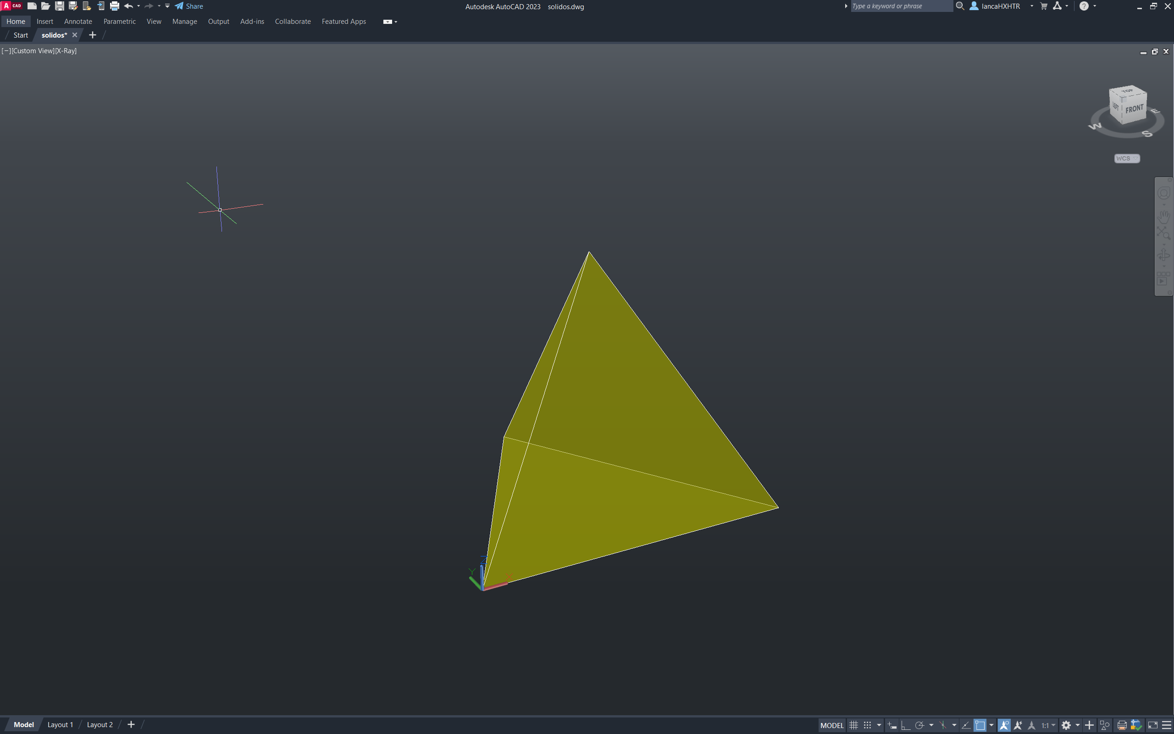The image size is (1174, 734).
Task: Click the Pan hand icon on the navigation bar
Action: pos(1163,217)
